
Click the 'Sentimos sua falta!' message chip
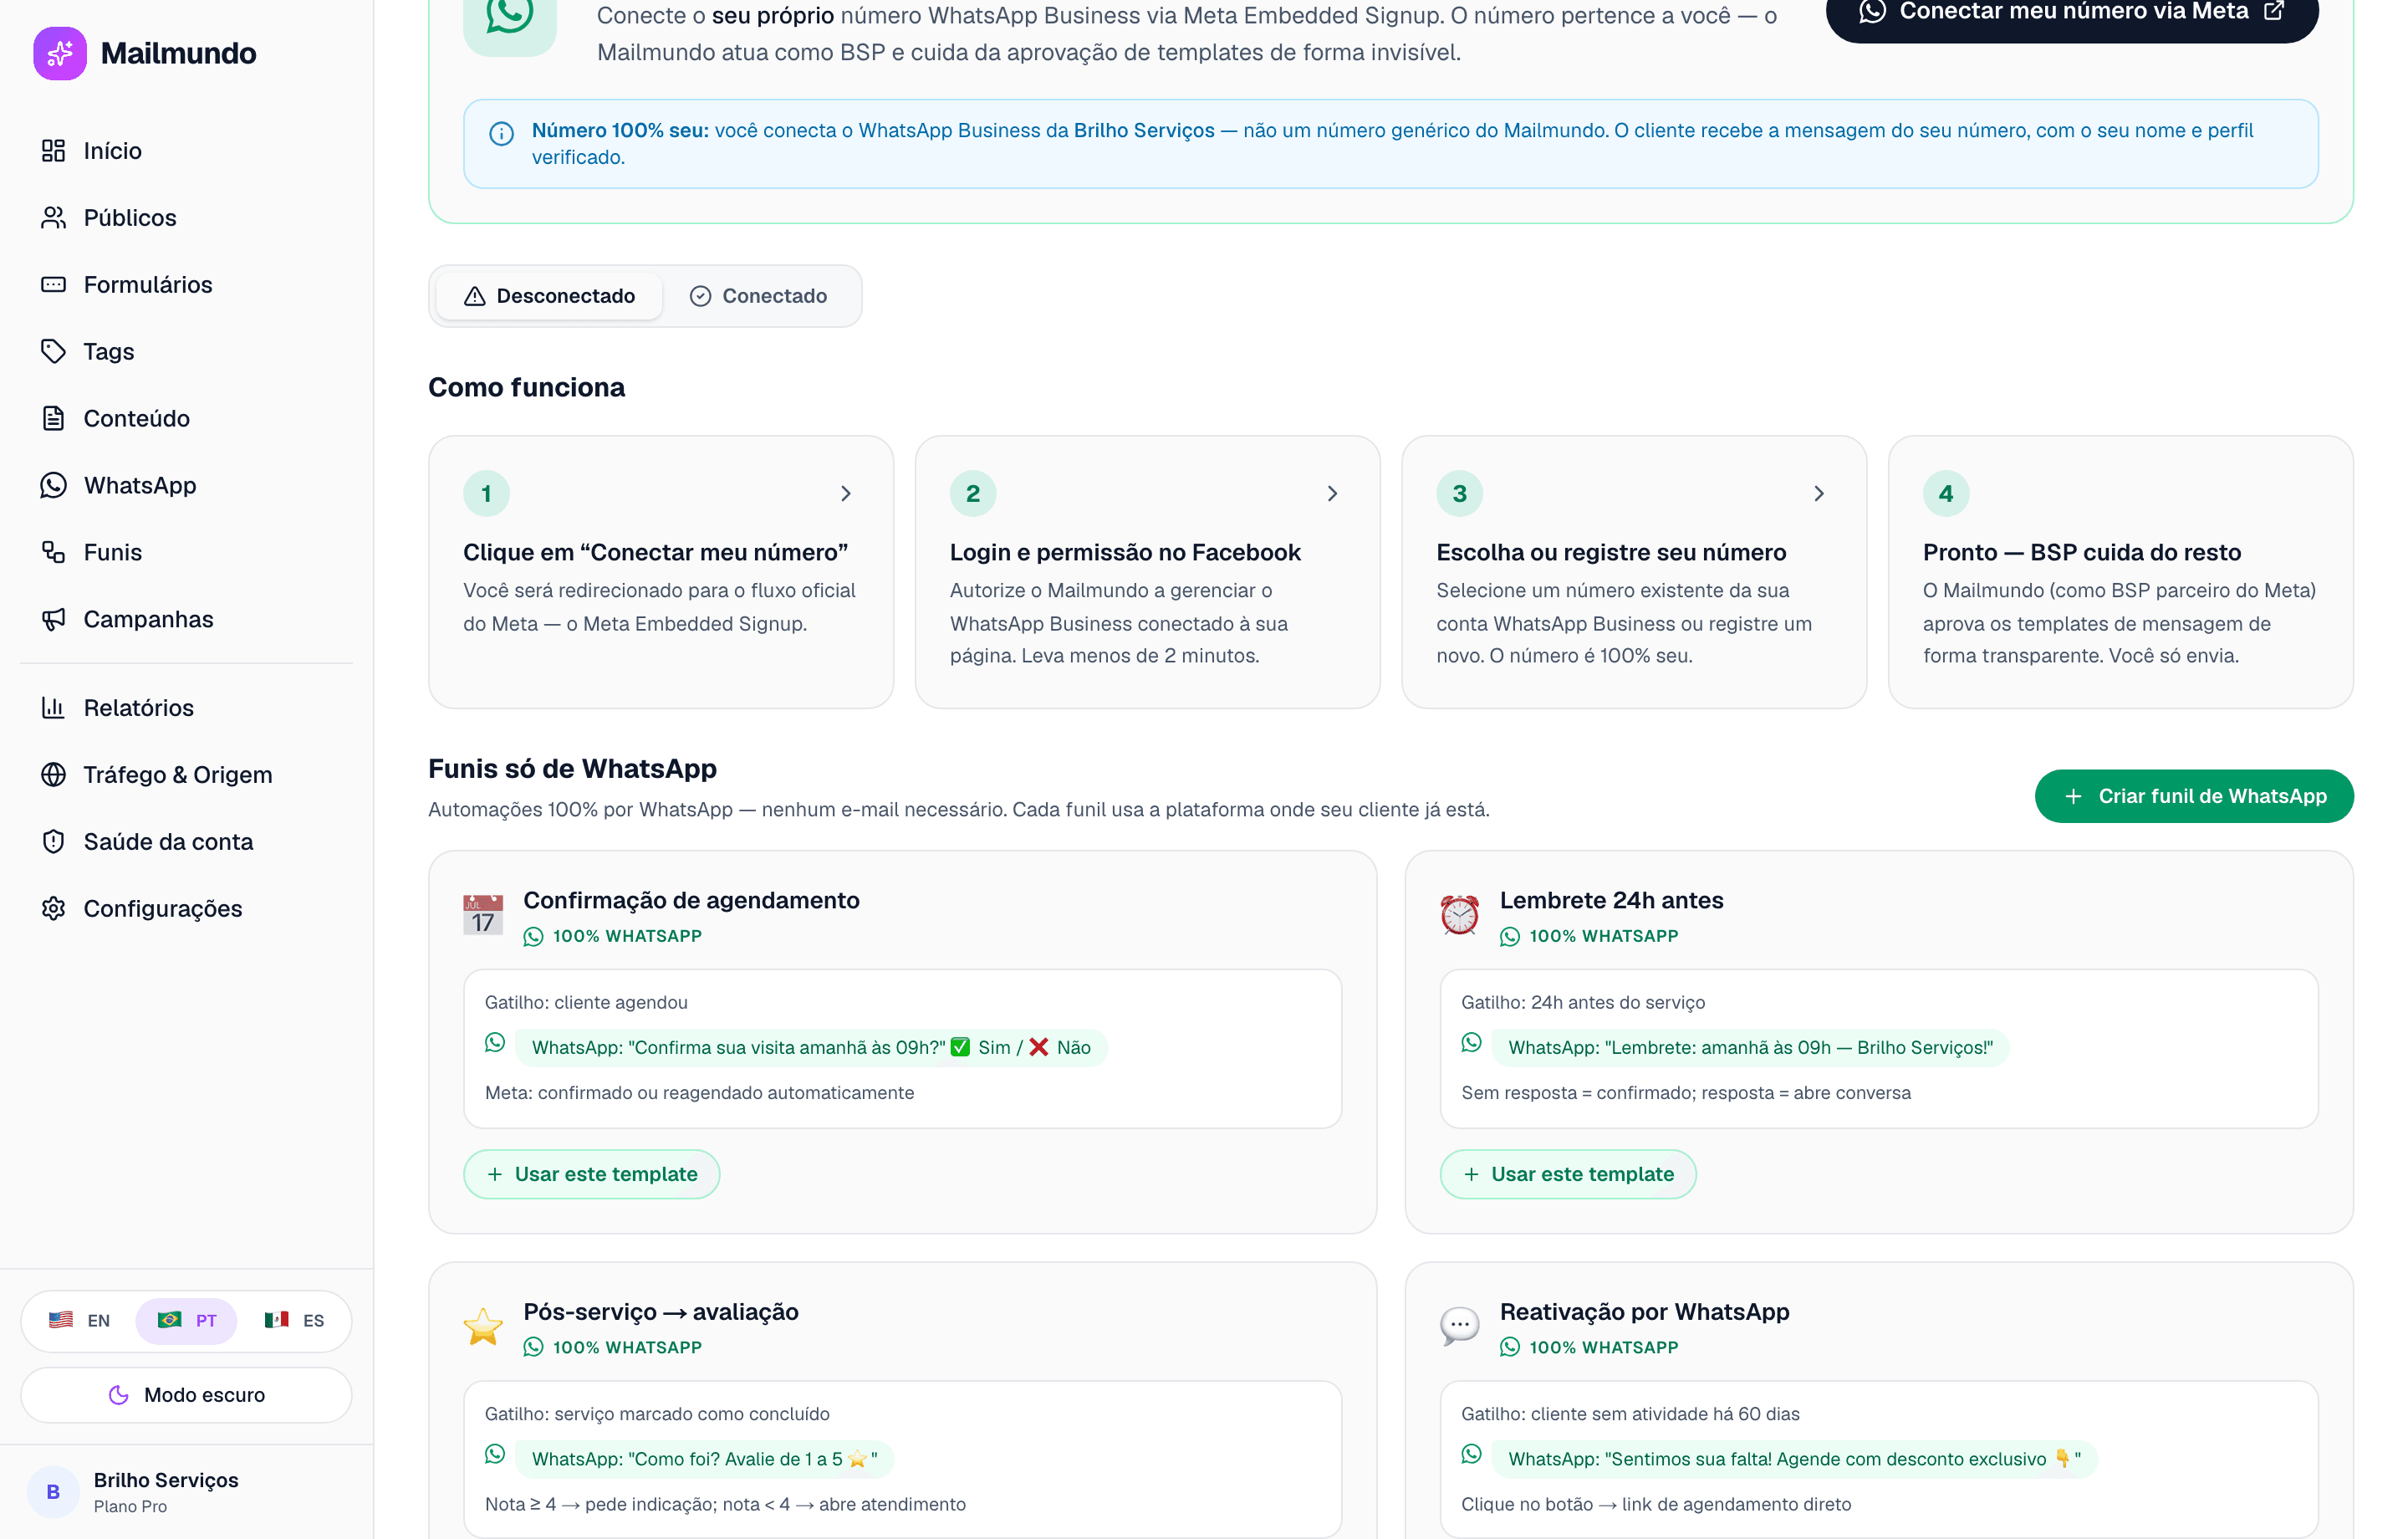1795,1459
